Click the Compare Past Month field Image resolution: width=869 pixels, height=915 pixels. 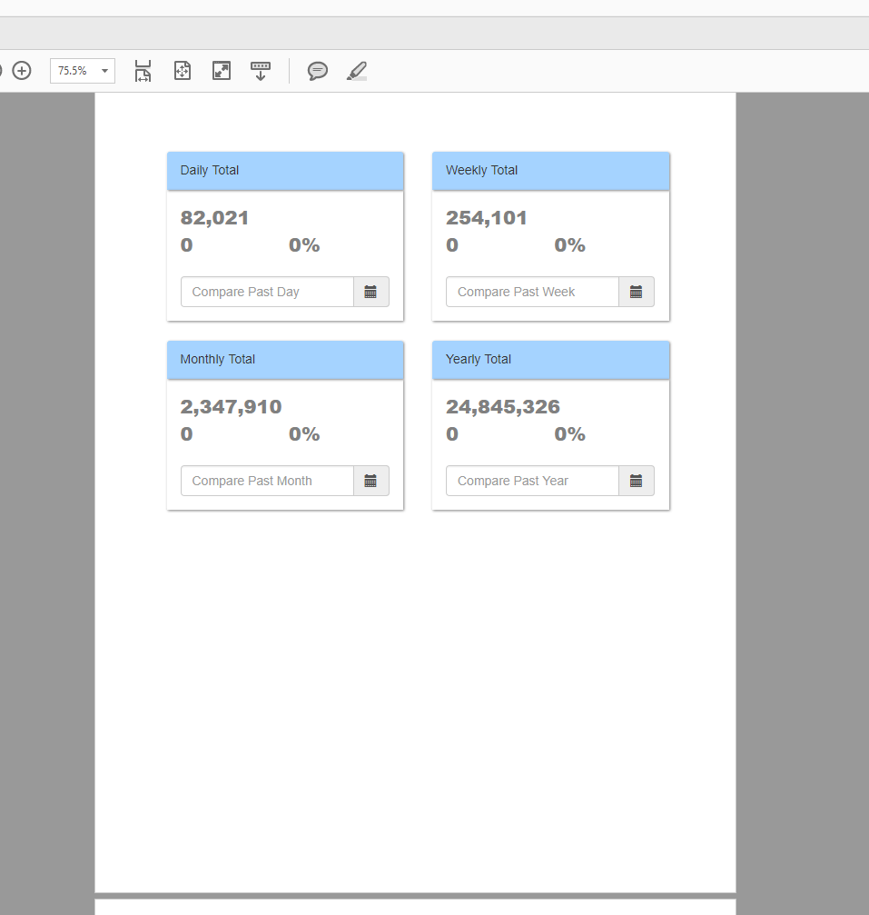[267, 481]
